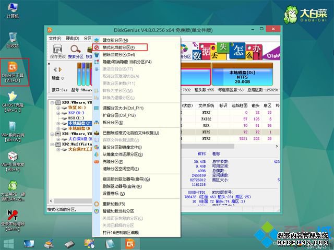Click the 数据丢失怎么办 banner ad
The width and height of the screenshot is (334, 250).
236,51
